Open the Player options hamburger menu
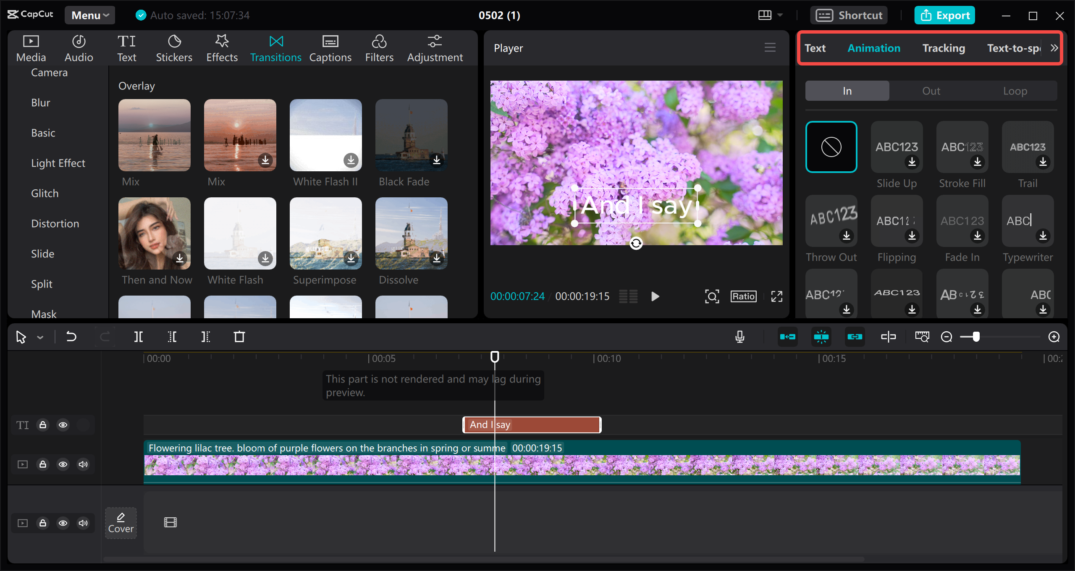 770,48
